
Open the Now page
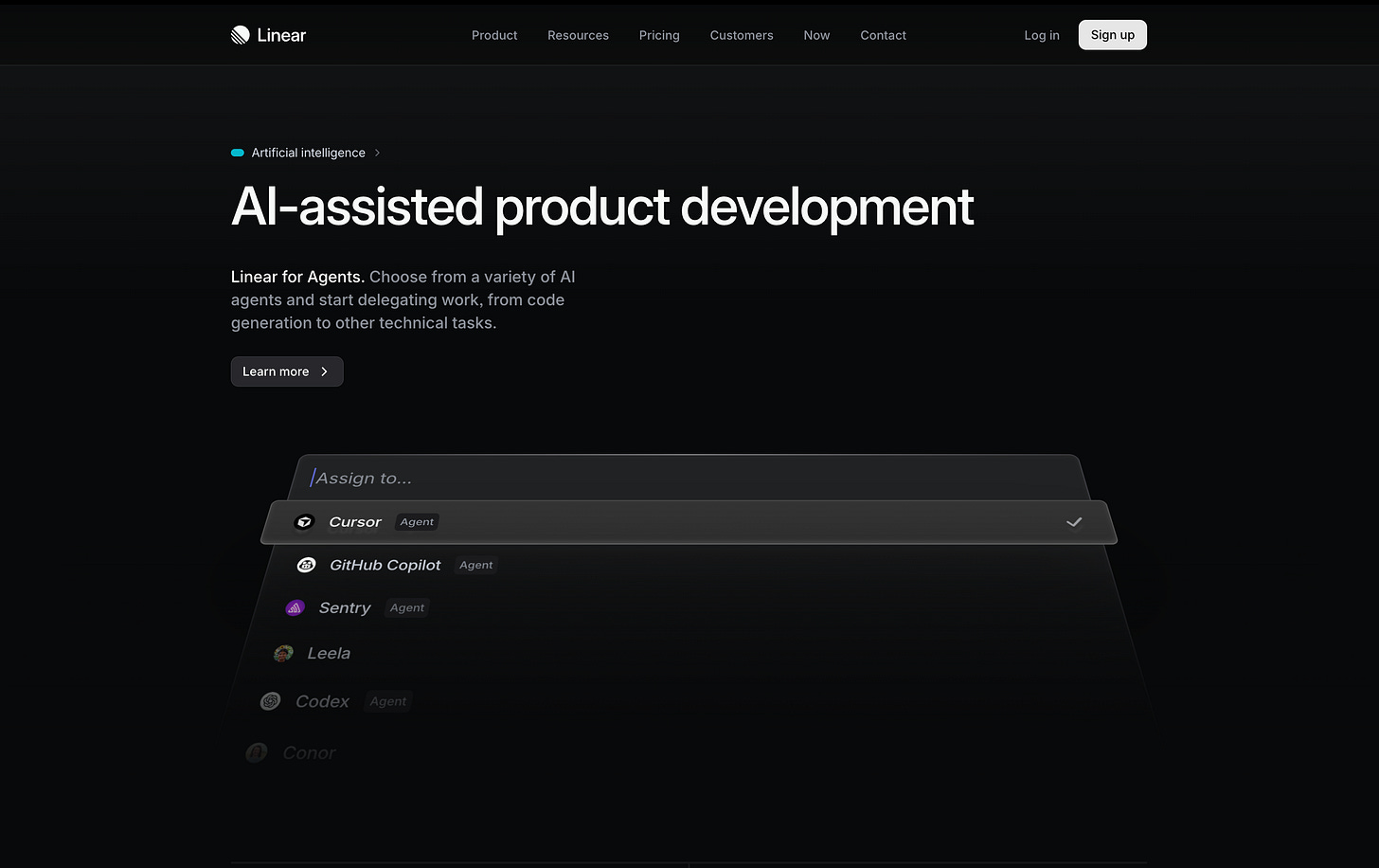816,35
